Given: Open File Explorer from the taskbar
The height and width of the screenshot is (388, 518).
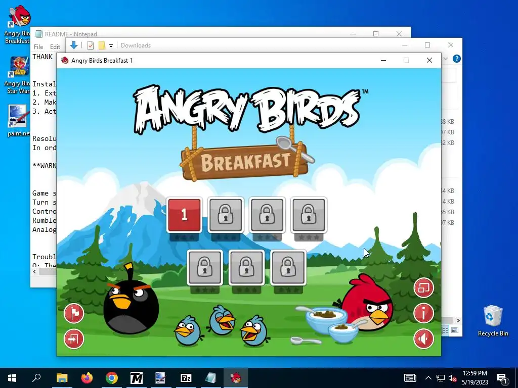Looking at the screenshot, I should (x=62, y=378).
